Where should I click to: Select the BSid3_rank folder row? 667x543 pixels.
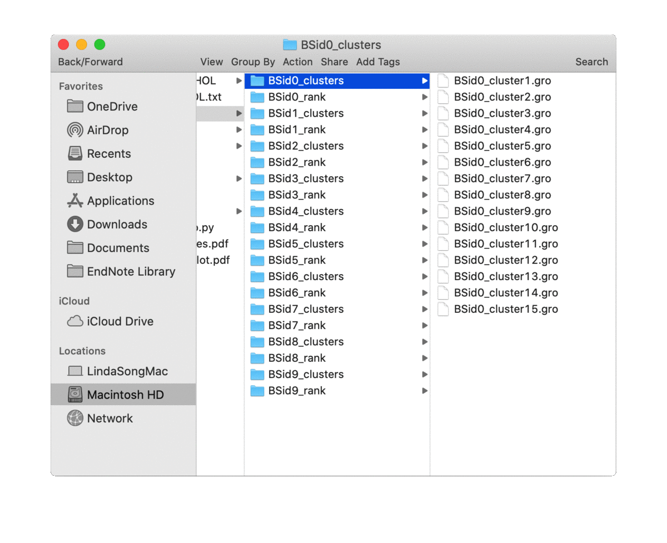(337, 195)
